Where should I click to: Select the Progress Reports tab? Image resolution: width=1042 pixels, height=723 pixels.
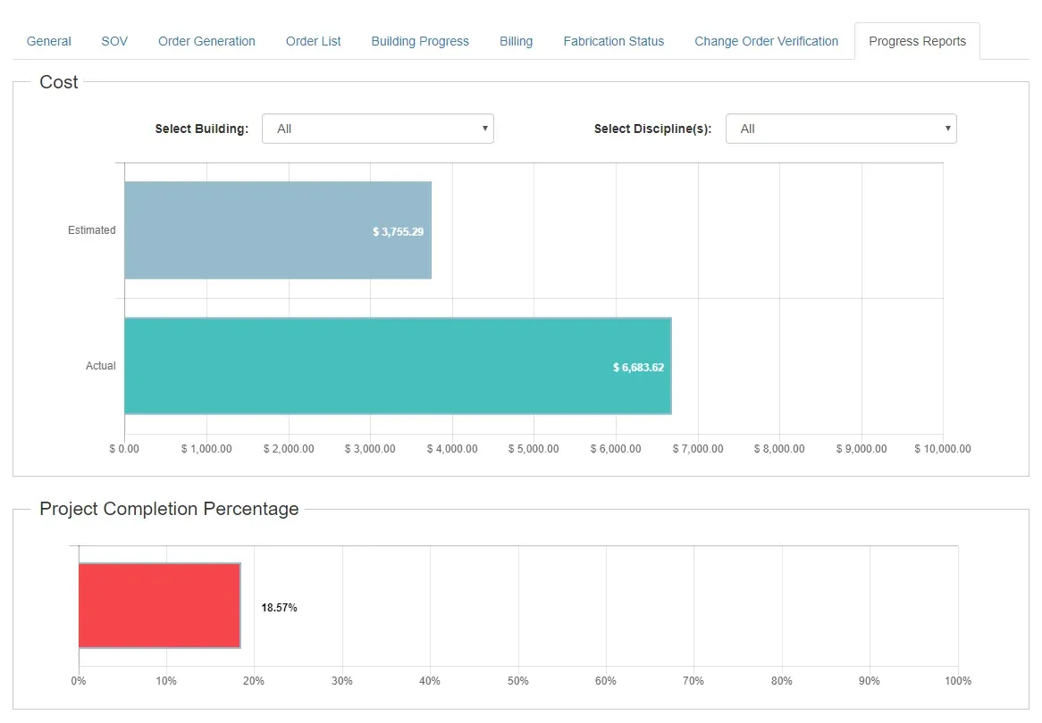click(917, 41)
